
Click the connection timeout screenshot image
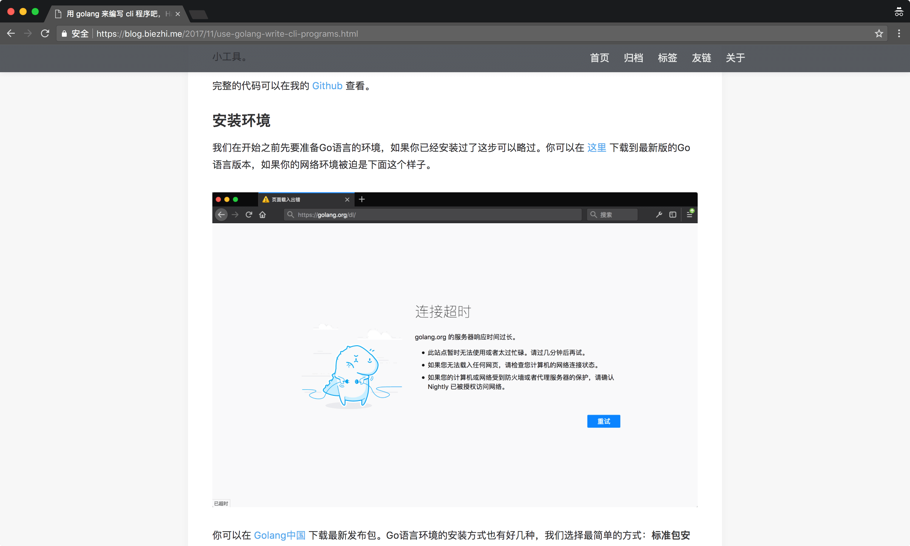(x=455, y=349)
